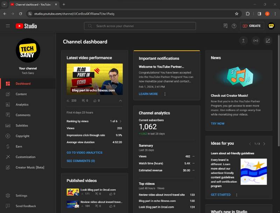
Task: Open the Help question mark icon
Action: pos(234,26)
